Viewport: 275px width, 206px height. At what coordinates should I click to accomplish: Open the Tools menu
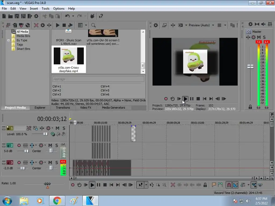45,9
